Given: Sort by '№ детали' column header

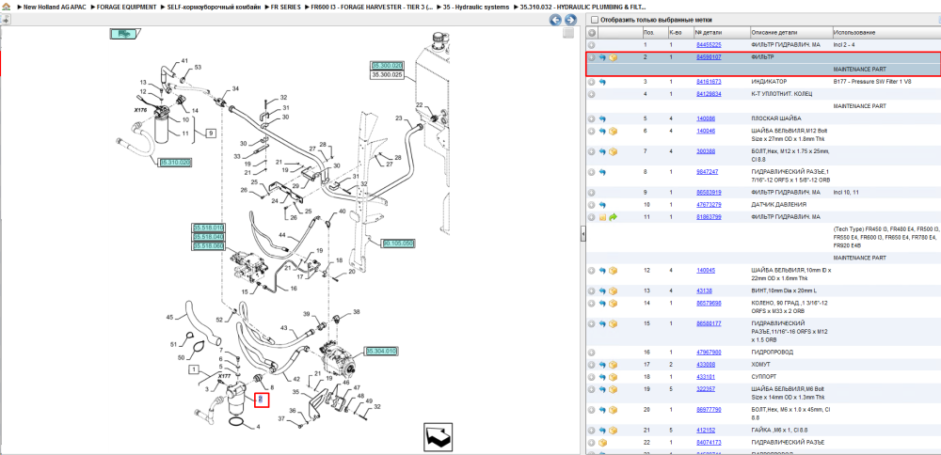Looking at the screenshot, I should pyautogui.click(x=722, y=32).
